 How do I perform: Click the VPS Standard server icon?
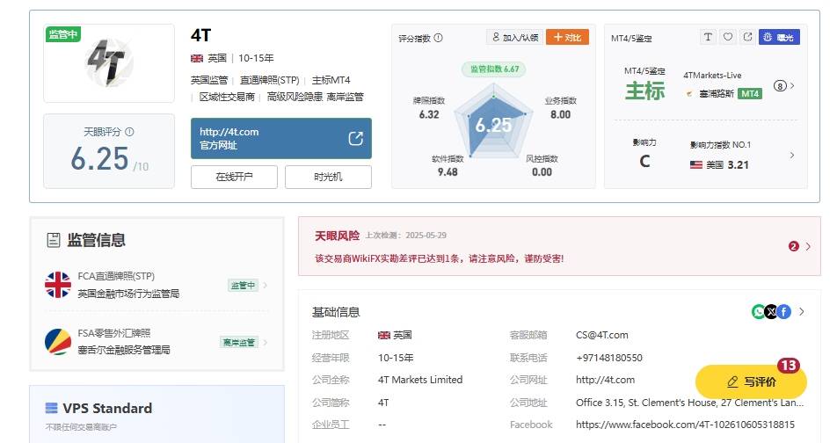pos(51,409)
